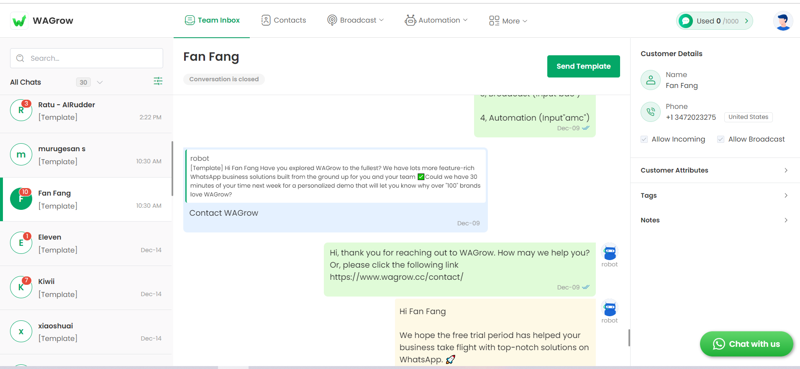Open the chat filter settings icon
Screen dimensions: 800x369
(x=158, y=81)
